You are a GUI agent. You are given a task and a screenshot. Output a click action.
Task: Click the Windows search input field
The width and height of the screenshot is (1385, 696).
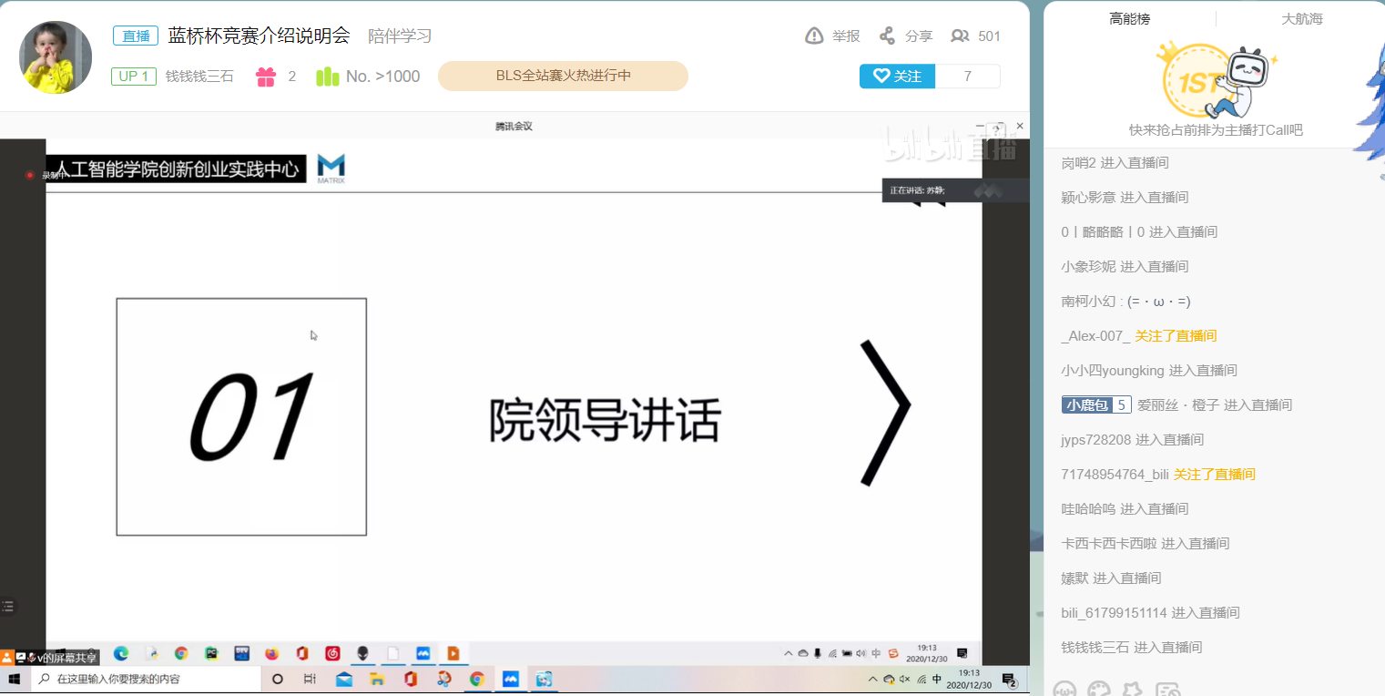(x=137, y=679)
